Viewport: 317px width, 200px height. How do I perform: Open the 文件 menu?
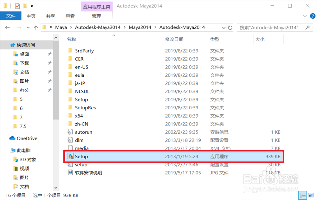coord(11,16)
